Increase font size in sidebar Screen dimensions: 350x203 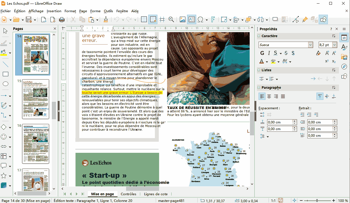pos(327,53)
